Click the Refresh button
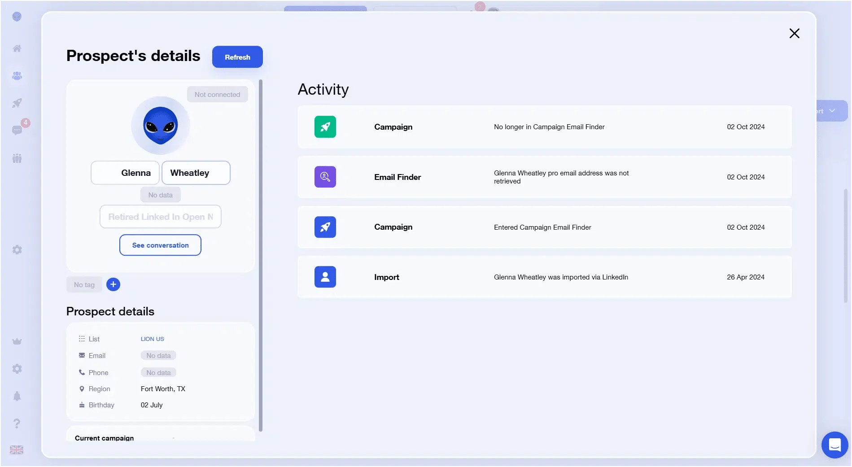852x467 pixels. pos(237,57)
